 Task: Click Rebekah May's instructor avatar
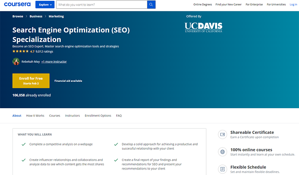point(16,61)
